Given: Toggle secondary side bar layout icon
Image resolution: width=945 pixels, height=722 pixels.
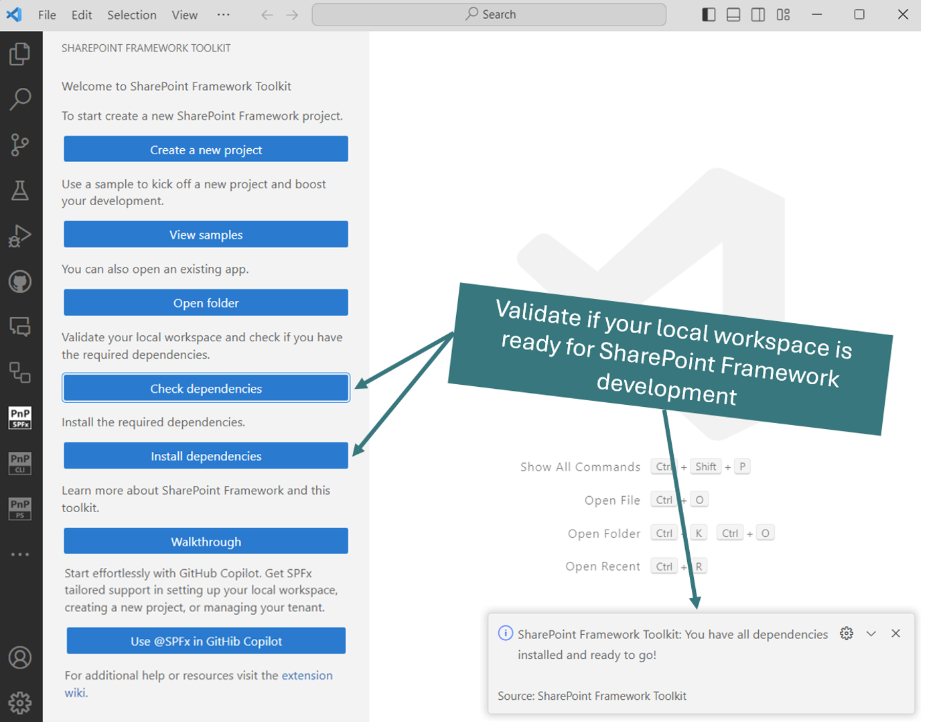Looking at the screenshot, I should 758,15.
